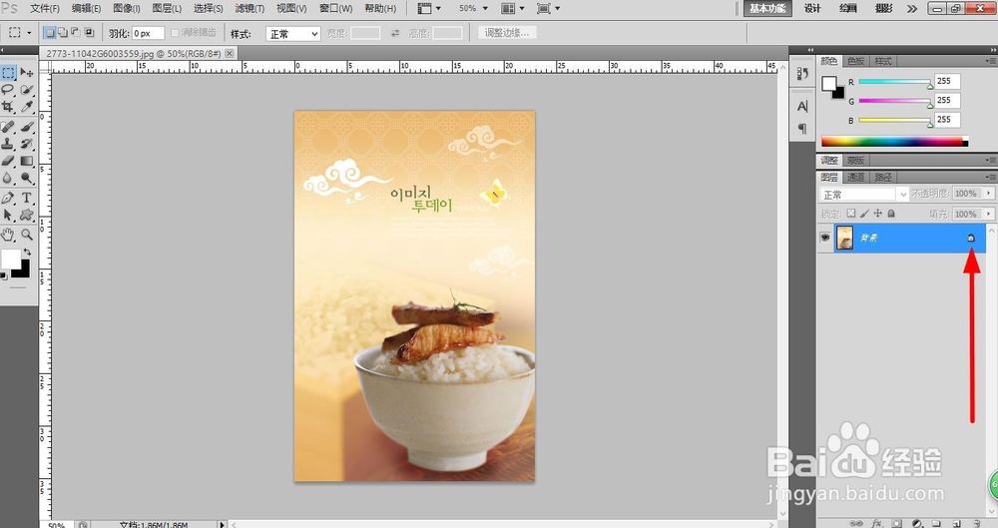Select the Path Selection tool

pos(8,216)
